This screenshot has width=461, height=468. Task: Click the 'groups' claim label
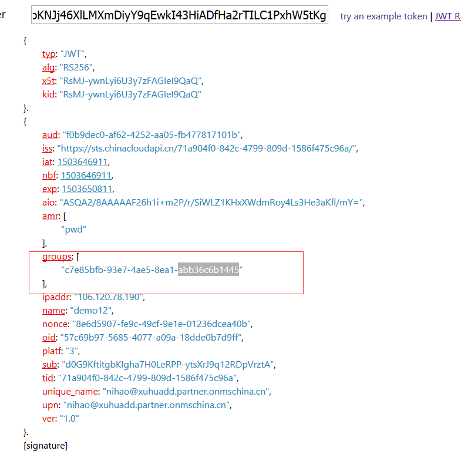(x=57, y=257)
